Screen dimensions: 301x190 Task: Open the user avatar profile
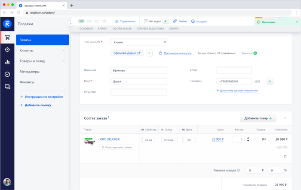click(x=7, y=182)
